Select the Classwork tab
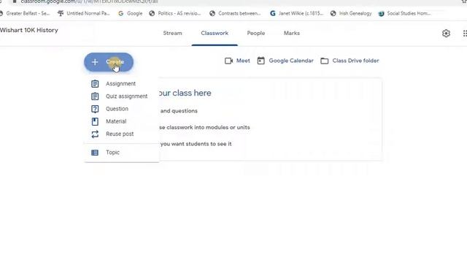Viewport: 467px width, 263px height. [215, 33]
